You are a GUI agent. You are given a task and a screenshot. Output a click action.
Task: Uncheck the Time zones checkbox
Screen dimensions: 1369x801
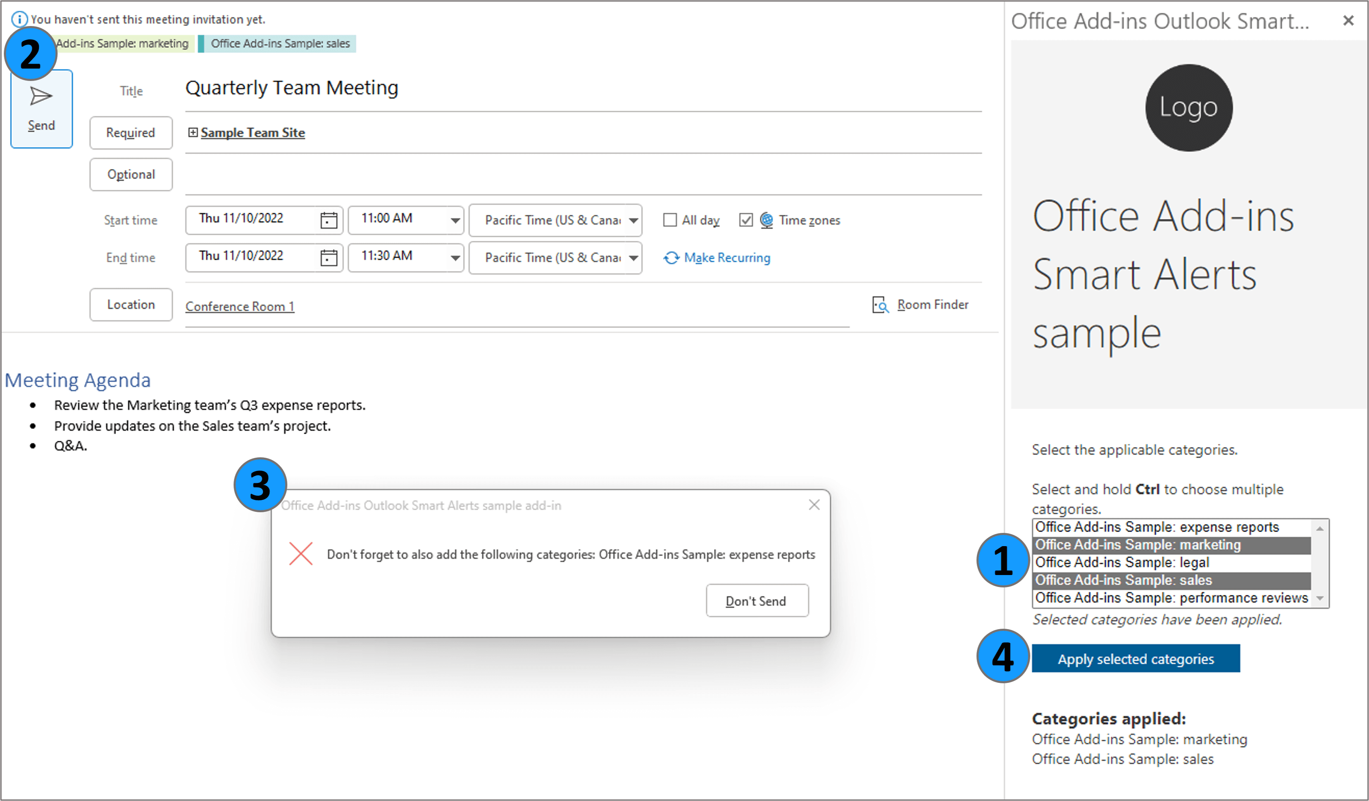746,220
